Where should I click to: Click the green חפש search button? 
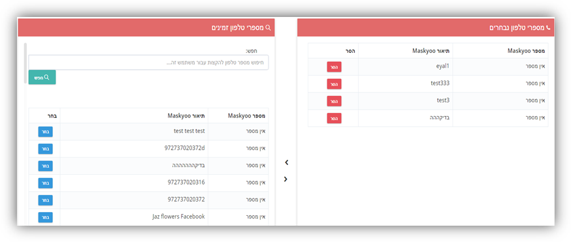42,78
